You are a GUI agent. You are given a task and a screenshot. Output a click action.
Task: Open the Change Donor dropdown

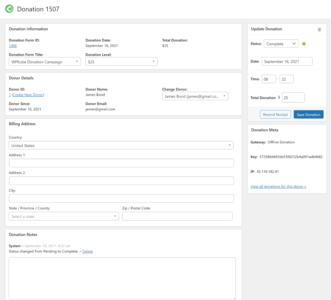coord(195,96)
